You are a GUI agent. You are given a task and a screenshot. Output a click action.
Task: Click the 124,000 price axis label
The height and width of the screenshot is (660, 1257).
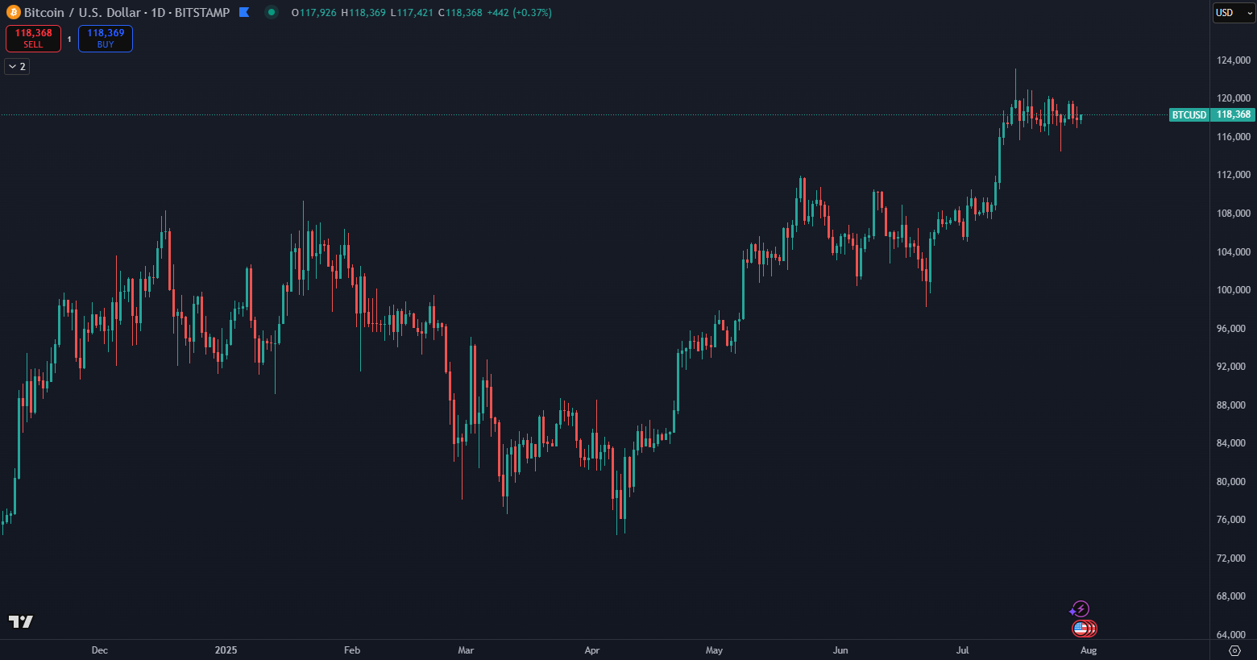1234,60
